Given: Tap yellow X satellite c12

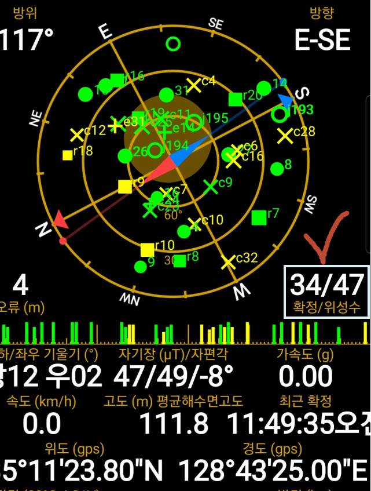Looking at the screenshot, I should point(77,135).
